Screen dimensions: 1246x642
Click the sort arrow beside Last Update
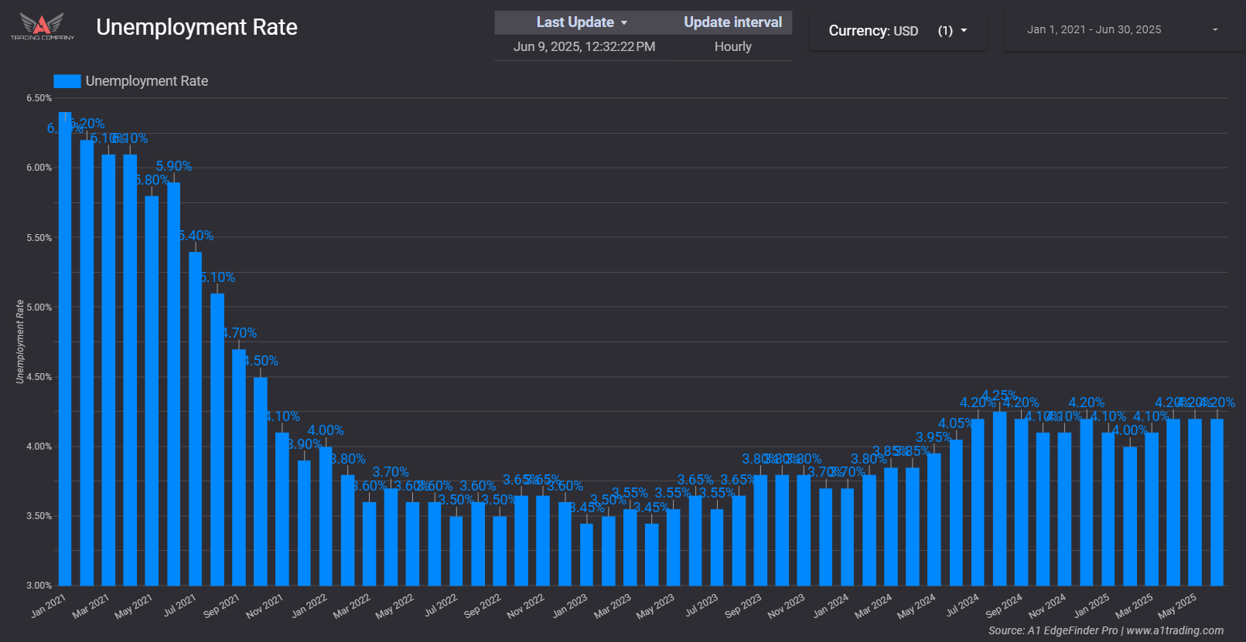[x=624, y=23]
